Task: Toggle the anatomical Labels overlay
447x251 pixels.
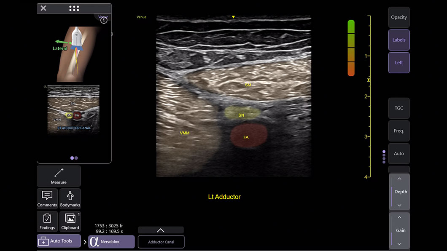Action: point(399,40)
